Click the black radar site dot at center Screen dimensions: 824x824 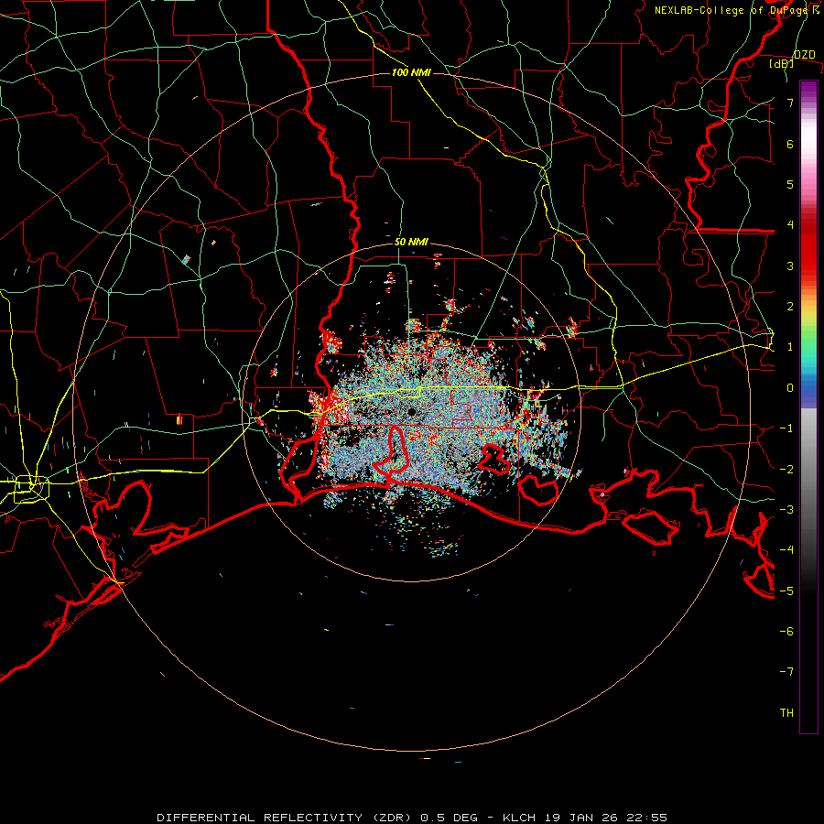click(411, 412)
